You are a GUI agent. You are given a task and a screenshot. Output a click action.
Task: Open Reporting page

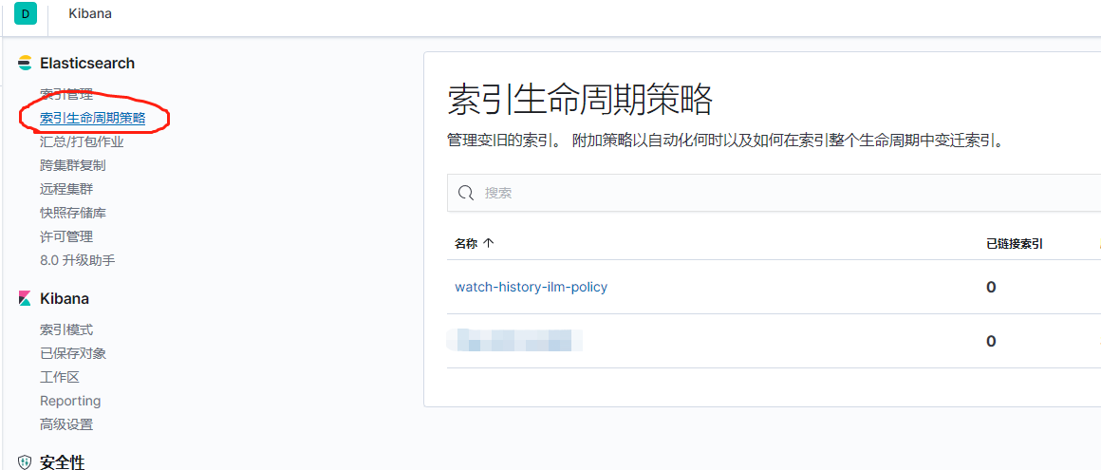click(x=70, y=401)
